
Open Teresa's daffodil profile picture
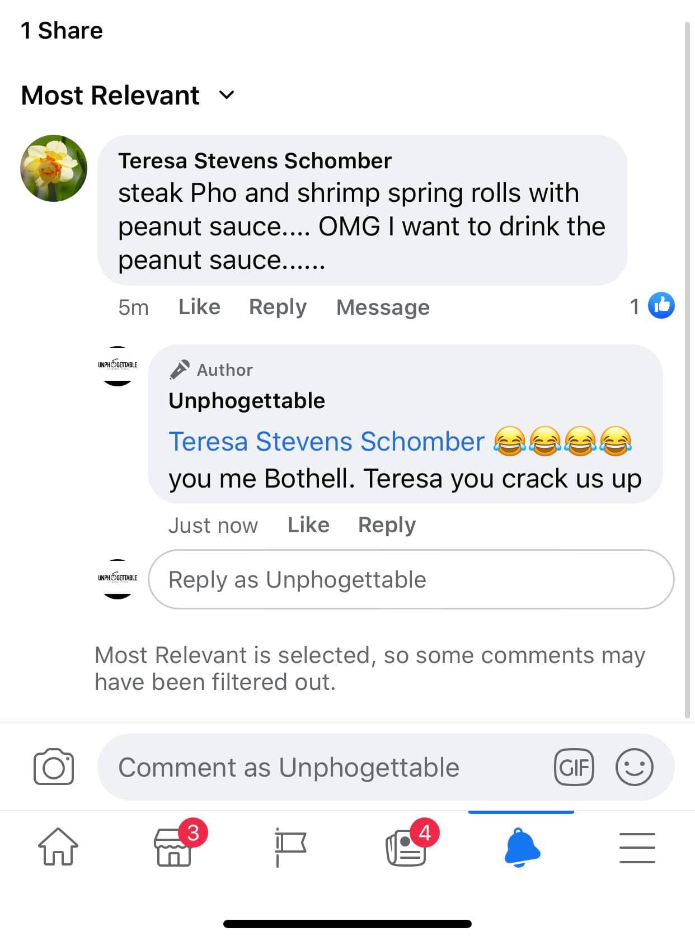[54, 168]
